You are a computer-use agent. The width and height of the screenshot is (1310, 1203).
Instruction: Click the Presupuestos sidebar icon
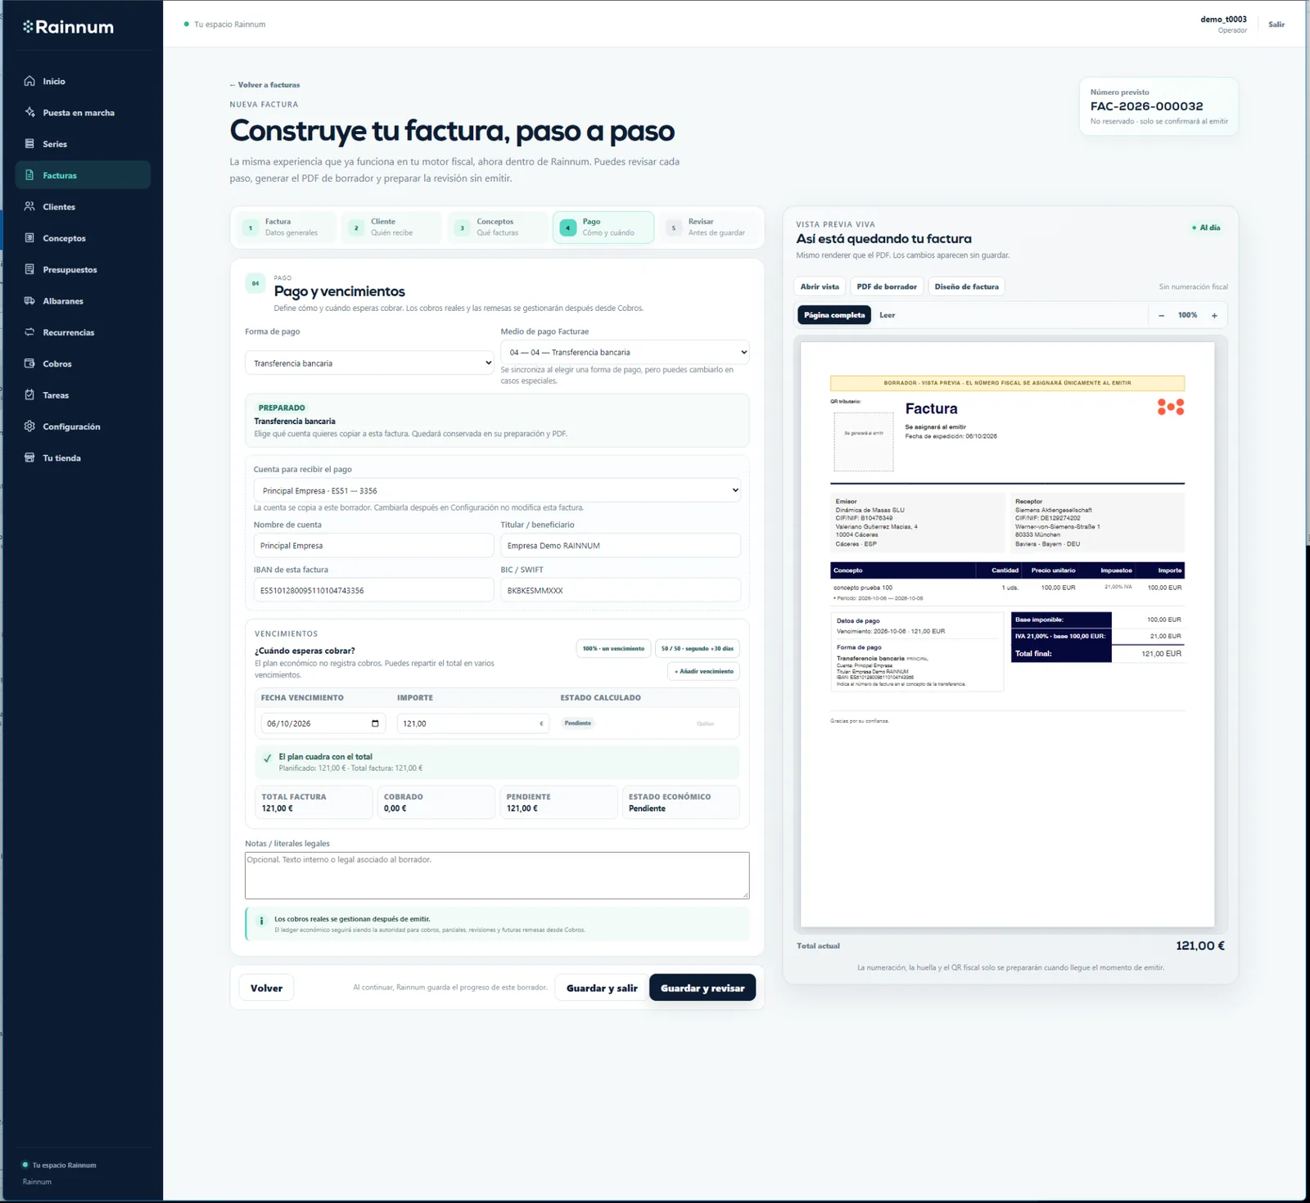[x=29, y=269]
